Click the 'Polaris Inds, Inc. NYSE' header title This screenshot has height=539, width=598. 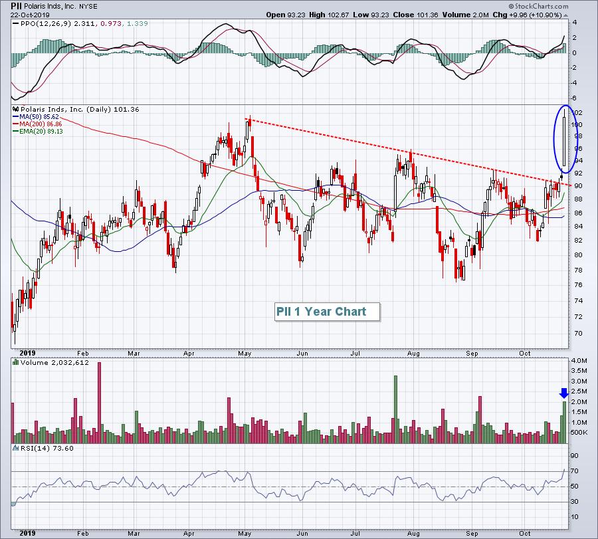click(60, 7)
